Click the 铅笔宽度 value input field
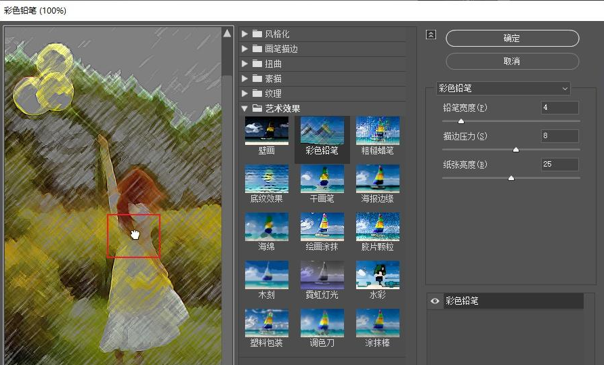 point(559,108)
